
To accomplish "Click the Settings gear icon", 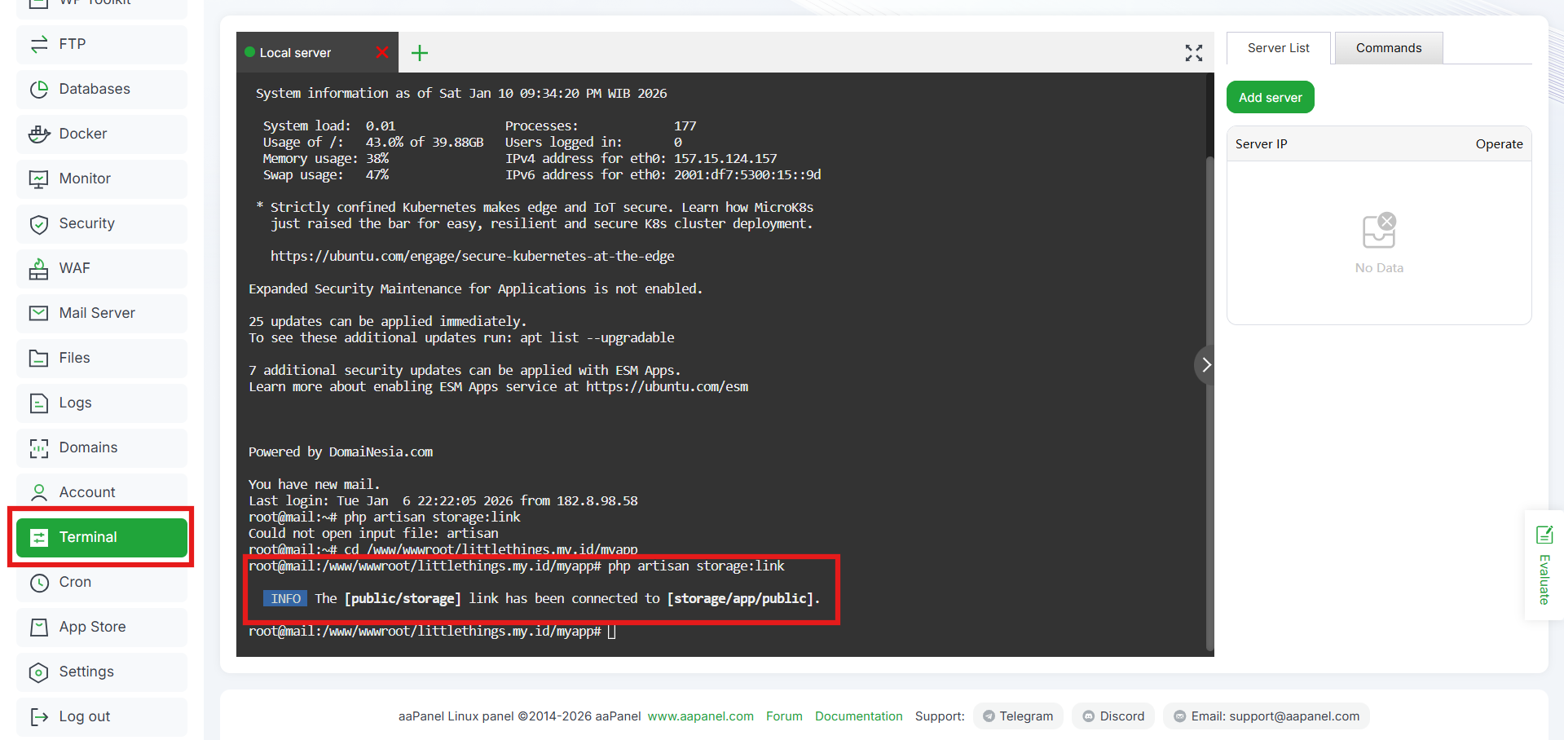I will click(x=38, y=672).
